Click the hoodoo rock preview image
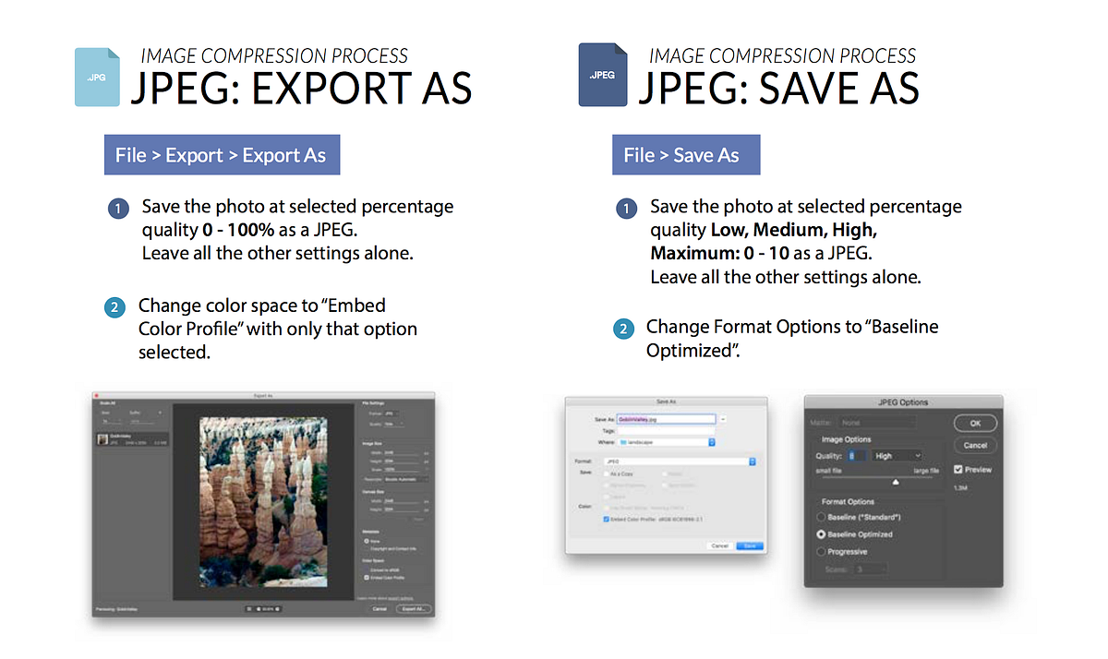Viewport: 1108px width, 659px height. click(x=263, y=501)
